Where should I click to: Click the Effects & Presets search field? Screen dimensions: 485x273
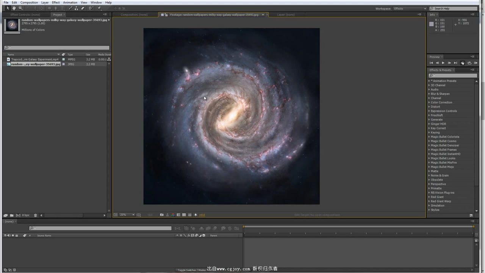453,75
